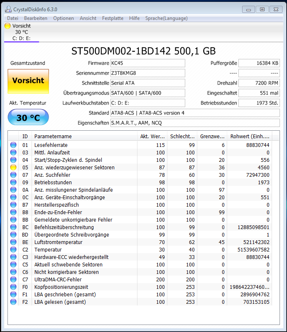Click status orb for Nicht korrigierbare Sektoren
Viewport: 287px width, 332px height.
(13, 272)
